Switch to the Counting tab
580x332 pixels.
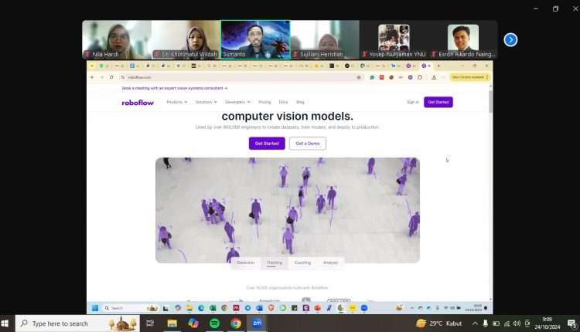302,263
